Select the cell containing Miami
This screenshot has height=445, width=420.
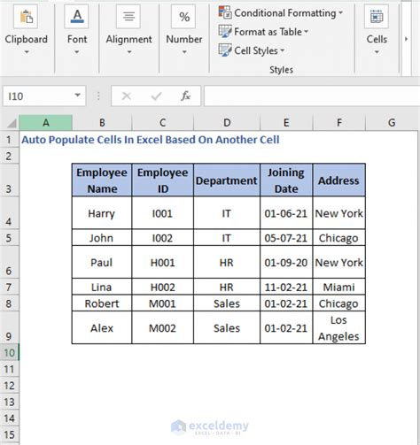339,287
